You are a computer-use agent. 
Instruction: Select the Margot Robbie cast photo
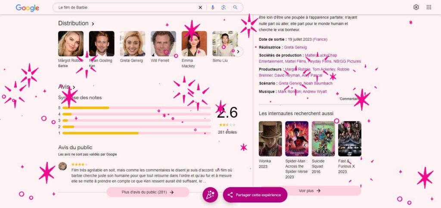coord(71,43)
